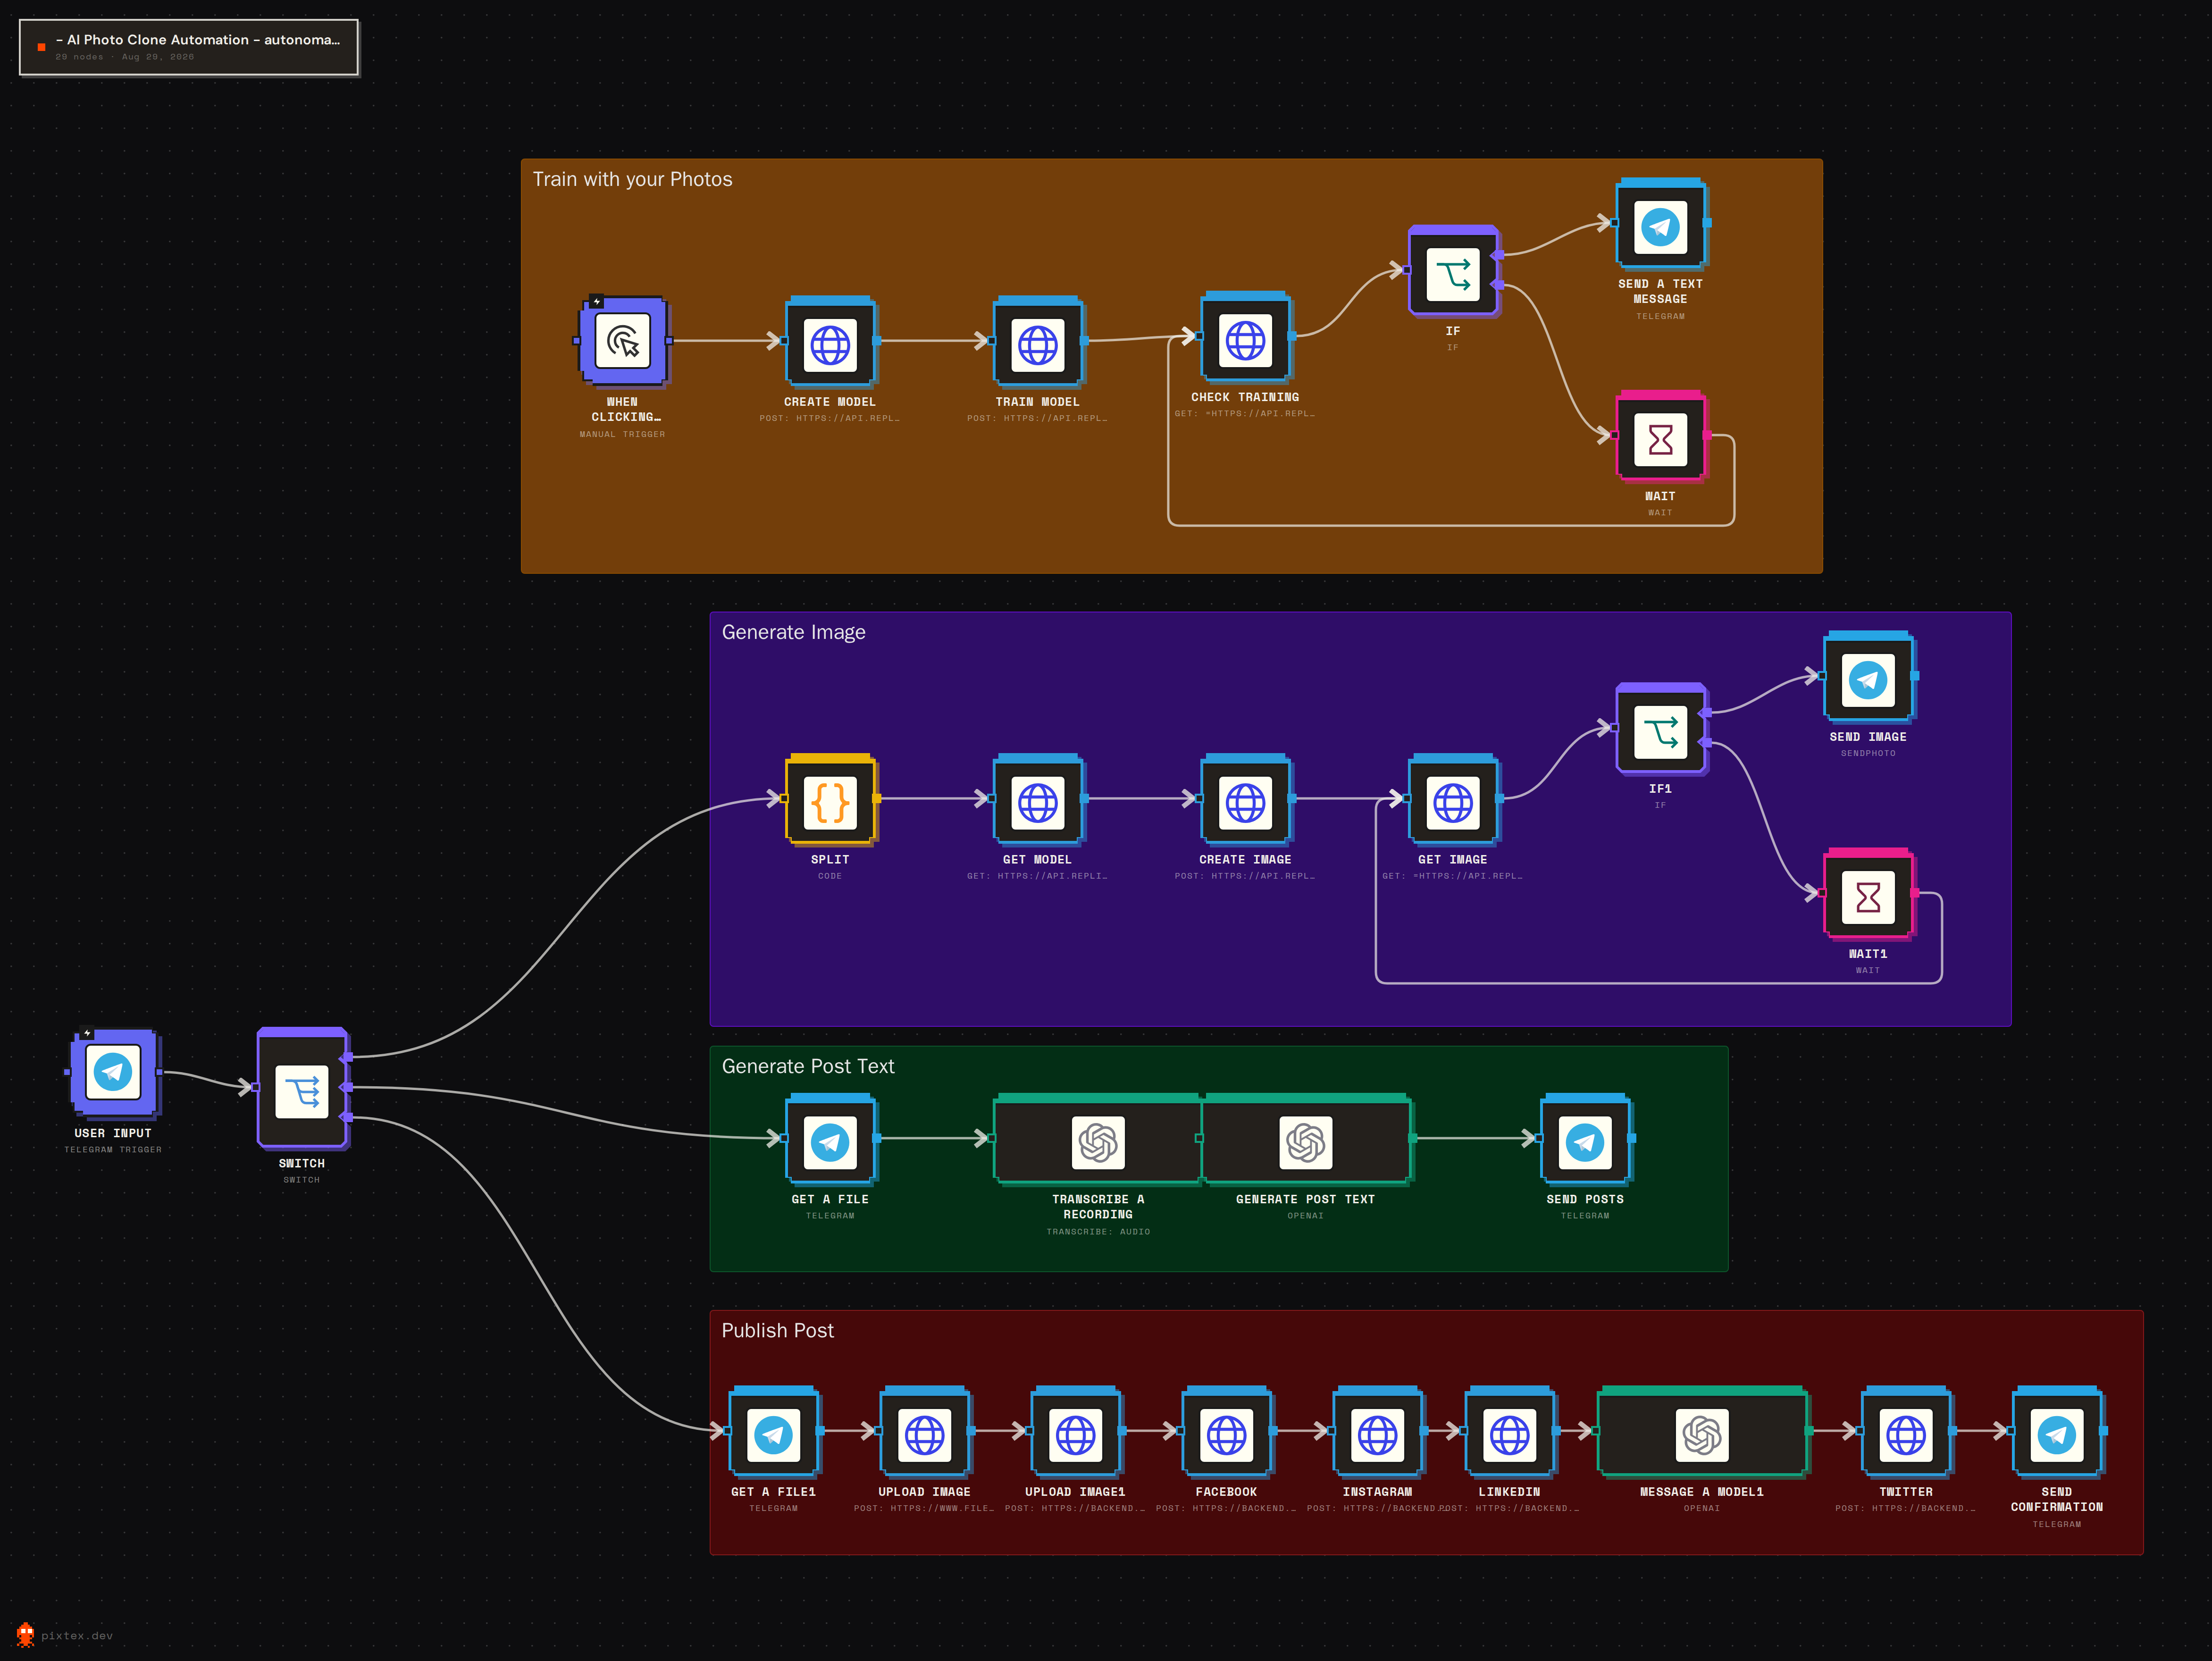Open Send a Text Message Telegram node

click(1660, 223)
